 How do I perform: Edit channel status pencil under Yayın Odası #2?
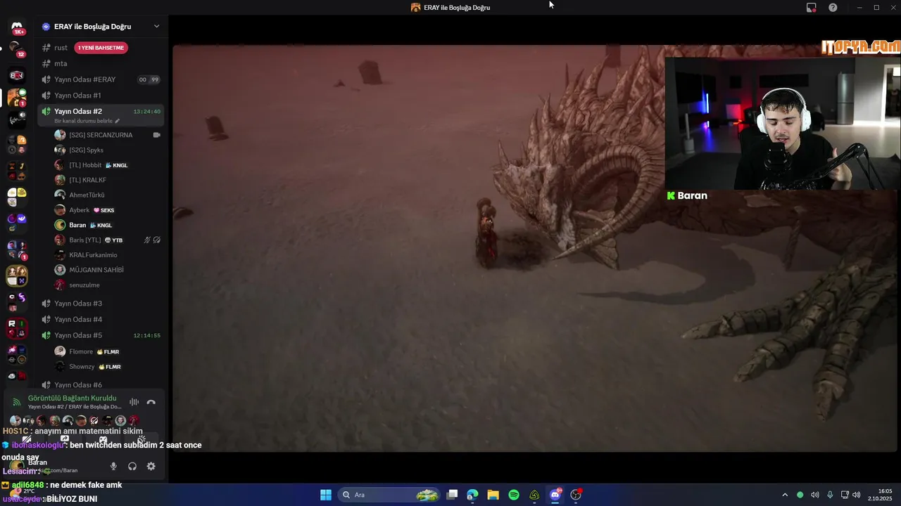pyautogui.click(x=118, y=121)
